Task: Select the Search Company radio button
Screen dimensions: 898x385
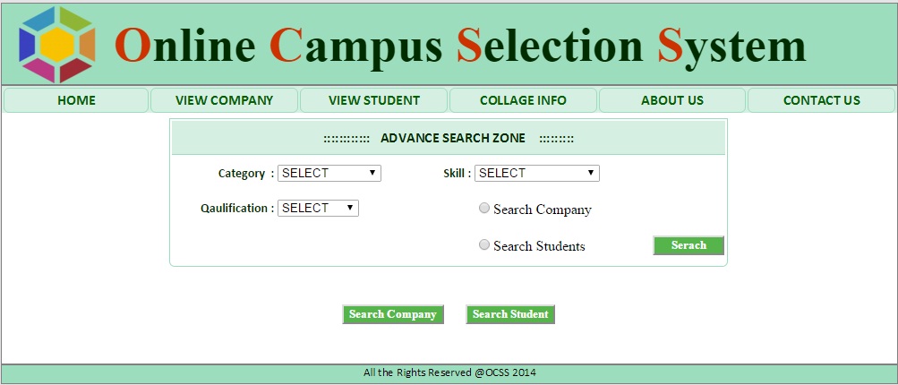Action: click(484, 208)
